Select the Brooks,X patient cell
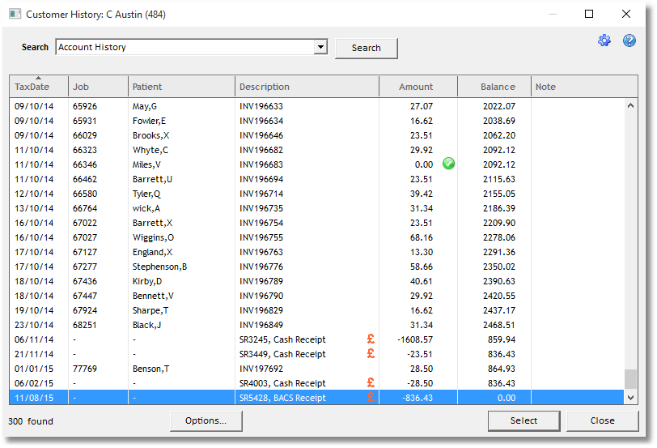 click(150, 135)
